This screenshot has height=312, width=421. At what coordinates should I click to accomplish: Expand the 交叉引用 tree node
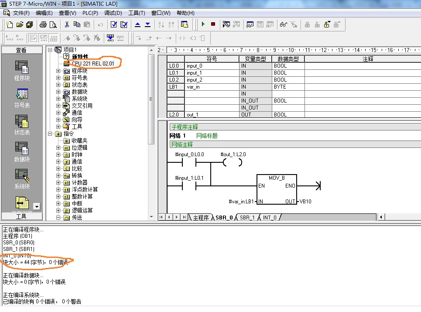pos(58,106)
